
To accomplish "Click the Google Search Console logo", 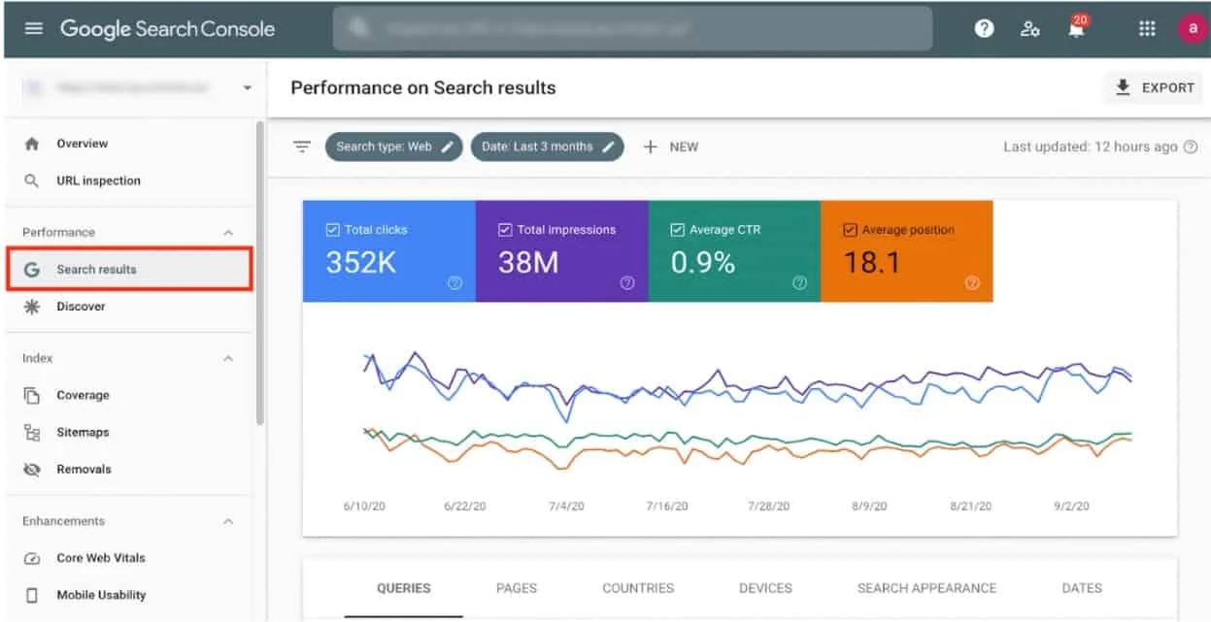I will 167,29.
